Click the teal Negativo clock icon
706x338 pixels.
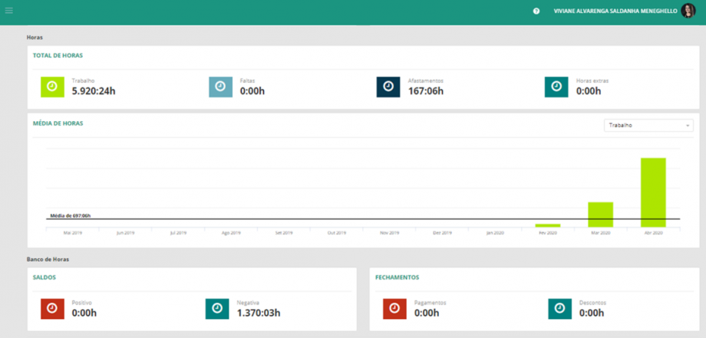coord(217,308)
